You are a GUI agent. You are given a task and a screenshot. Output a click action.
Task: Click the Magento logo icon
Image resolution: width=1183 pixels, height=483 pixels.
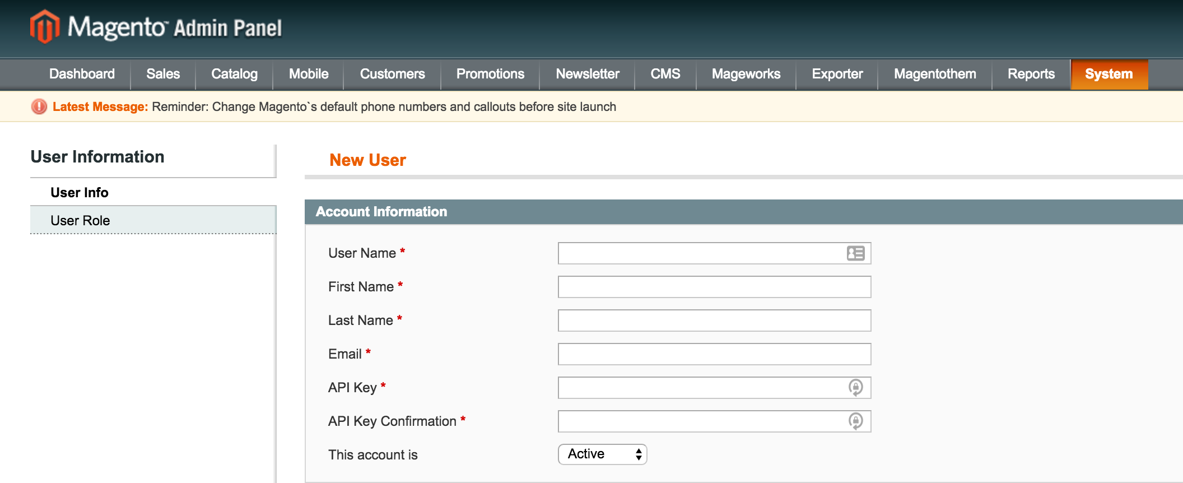click(x=45, y=26)
